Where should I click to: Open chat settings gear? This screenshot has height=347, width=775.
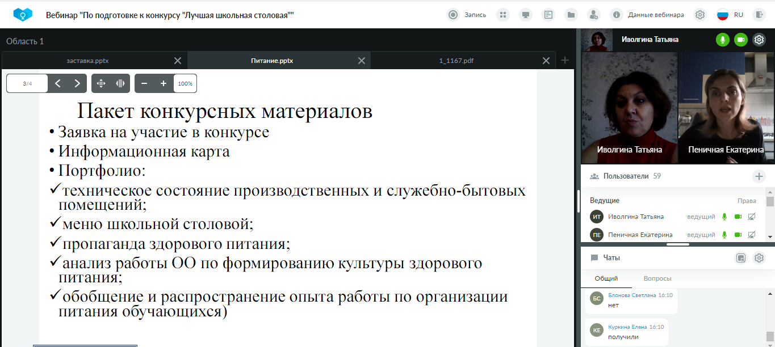(x=759, y=258)
